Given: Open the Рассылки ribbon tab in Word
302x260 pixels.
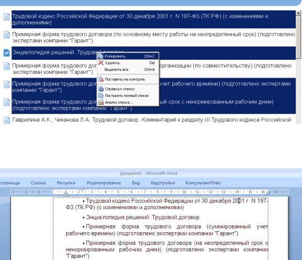Looking at the screenshot, I should pyautogui.click(x=66, y=183).
